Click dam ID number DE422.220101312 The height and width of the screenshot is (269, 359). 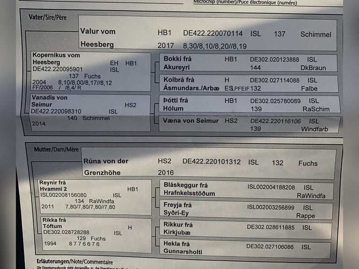211,162
